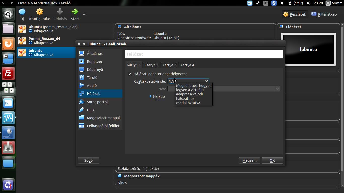
Task: Expand the Haladó advanced section
Action: pos(157,96)
